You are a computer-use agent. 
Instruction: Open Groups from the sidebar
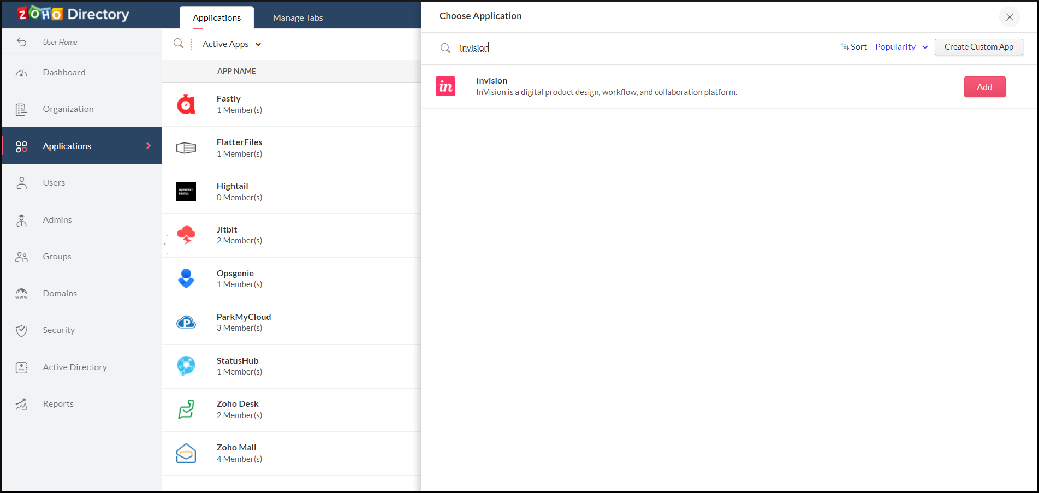point(82,257)
